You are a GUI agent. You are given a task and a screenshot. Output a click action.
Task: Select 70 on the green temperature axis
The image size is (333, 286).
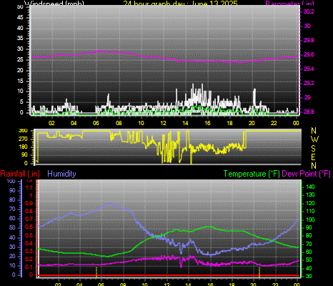309,244
